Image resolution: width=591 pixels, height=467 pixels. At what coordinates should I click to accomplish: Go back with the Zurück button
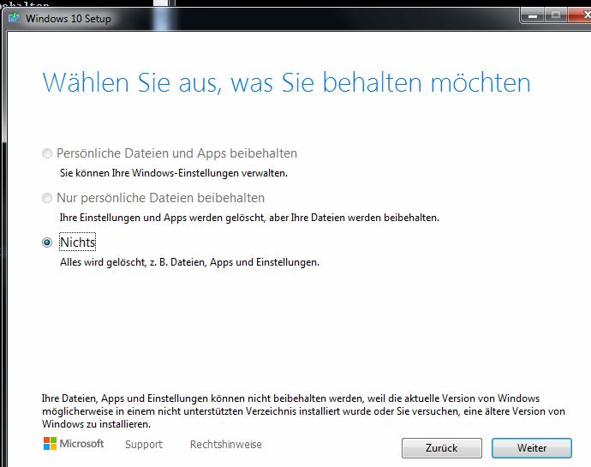pos(441,448)
